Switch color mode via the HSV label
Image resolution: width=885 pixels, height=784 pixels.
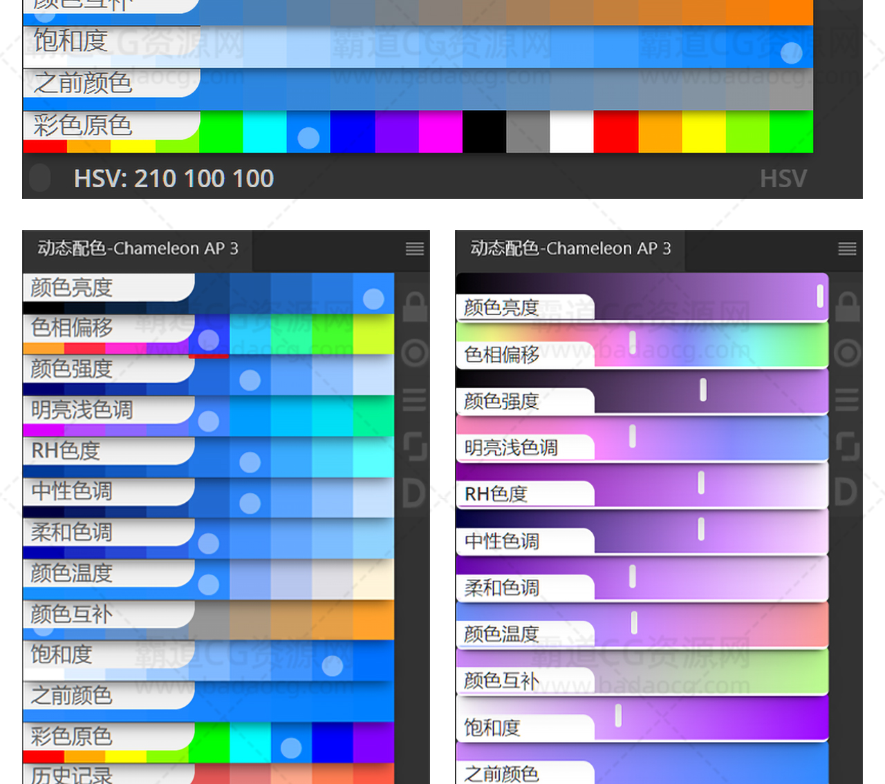(x=783, y=179)
